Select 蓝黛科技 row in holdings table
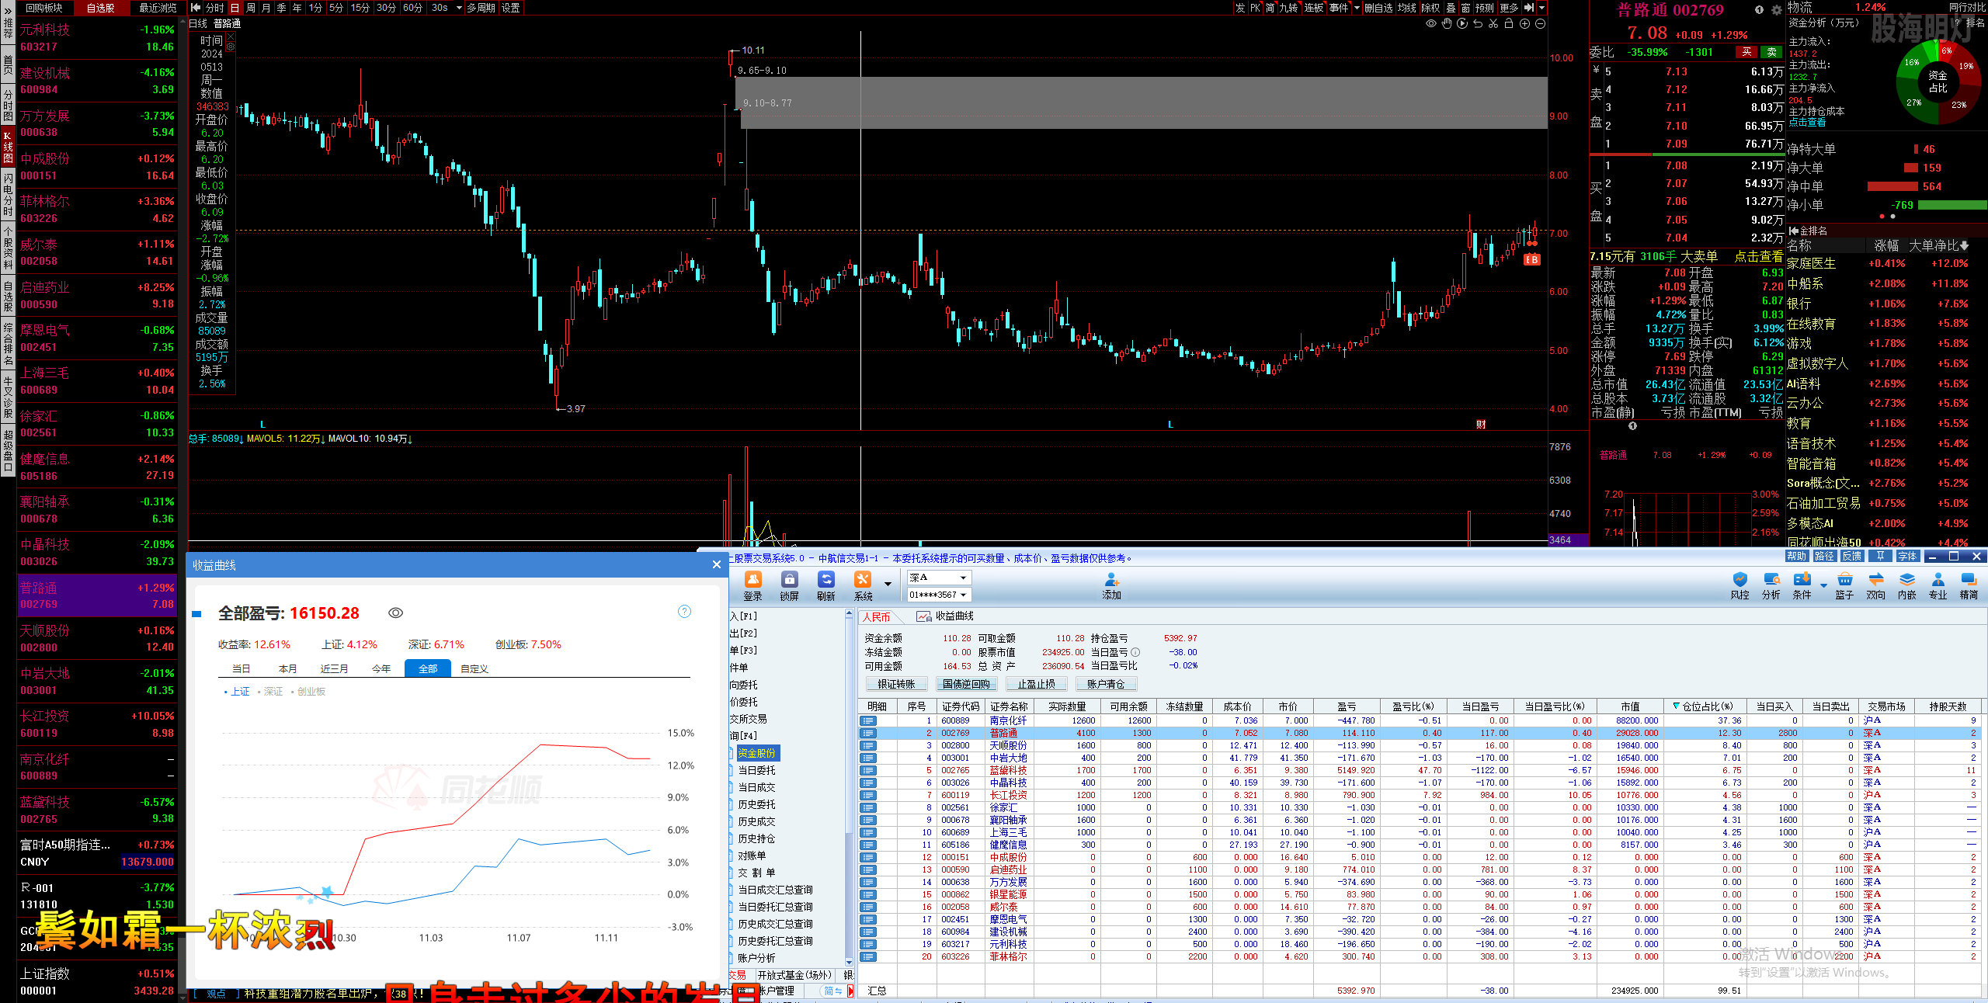The image size is (1988, 1003). click(x=1421, y=770)
